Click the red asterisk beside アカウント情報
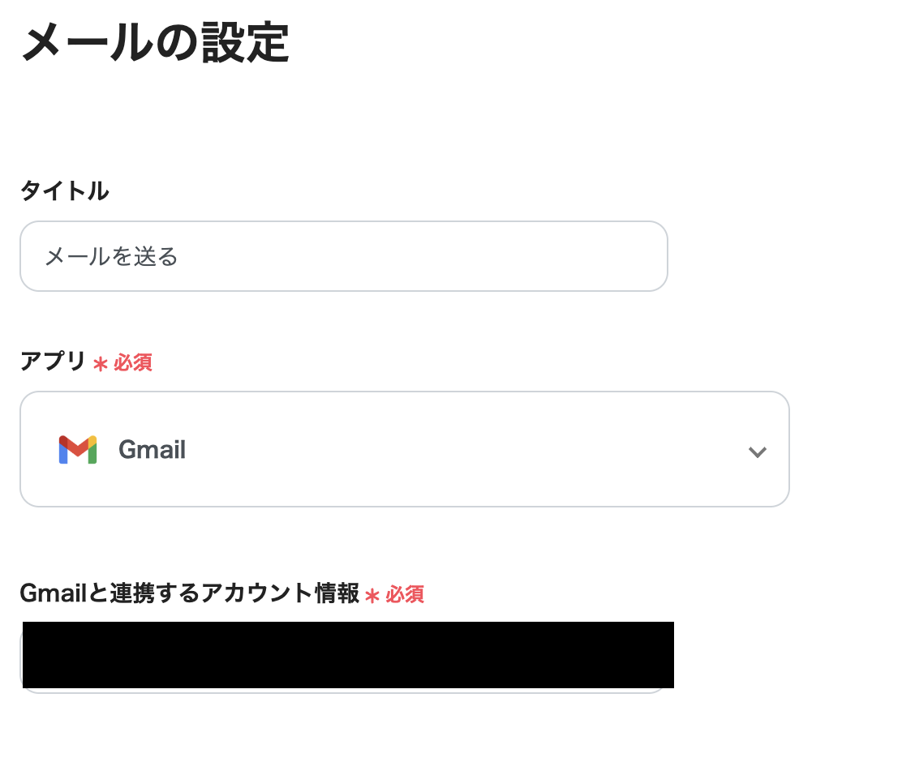The width and height of the screenshot is (915, 762). pyautogui.click(x=372, y=597)
